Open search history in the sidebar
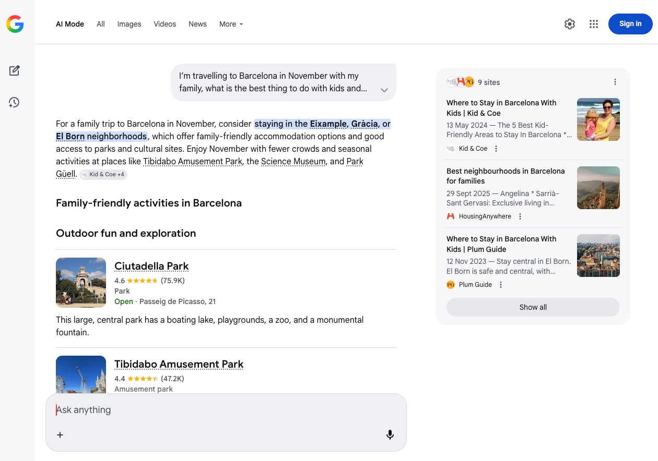 (15, 103)
